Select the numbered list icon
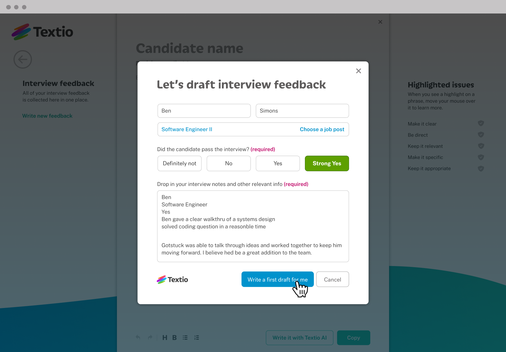Viewport: 506px width, 352px height. [197, 337]
